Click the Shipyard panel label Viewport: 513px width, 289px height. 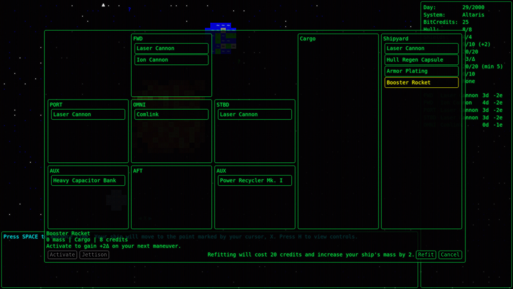(x=396, y=39)
